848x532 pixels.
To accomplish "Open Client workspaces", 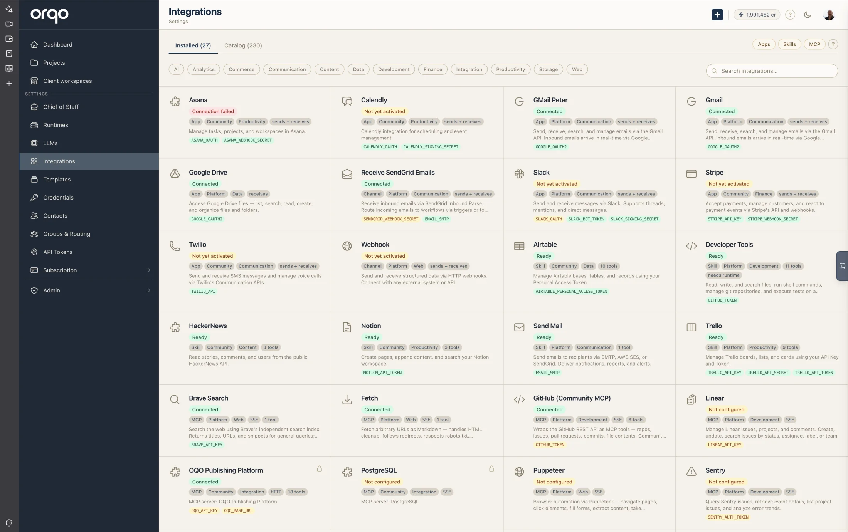I will coord(89,81).
